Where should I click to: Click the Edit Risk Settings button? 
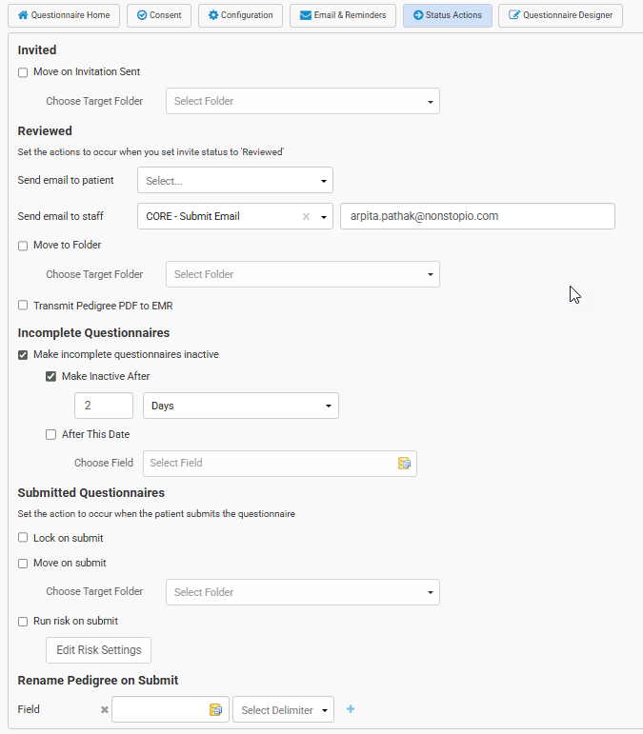click(x=98, y=650)
